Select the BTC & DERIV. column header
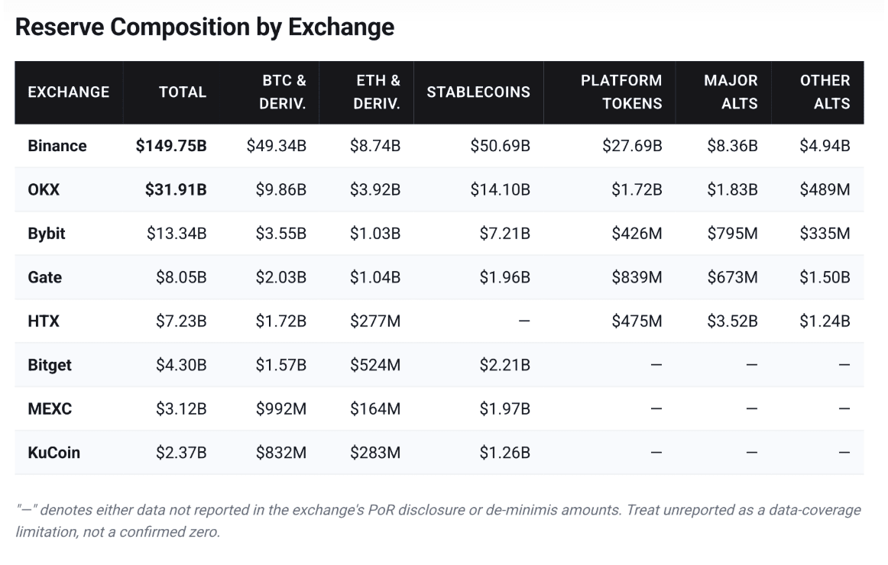888x565 pixels. point(282,92)
